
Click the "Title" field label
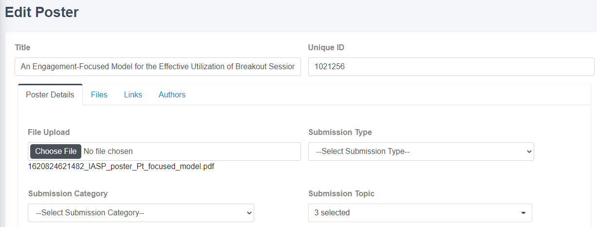22,47
